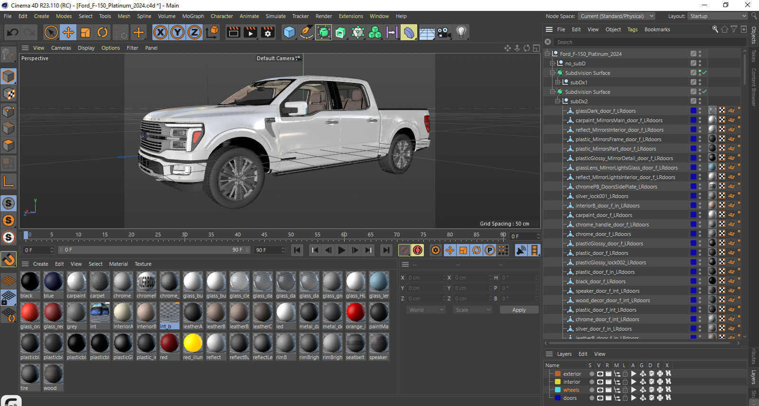Screen dimensions: 759x406
Task: Add a Camera object
Action: coord(444,32)
